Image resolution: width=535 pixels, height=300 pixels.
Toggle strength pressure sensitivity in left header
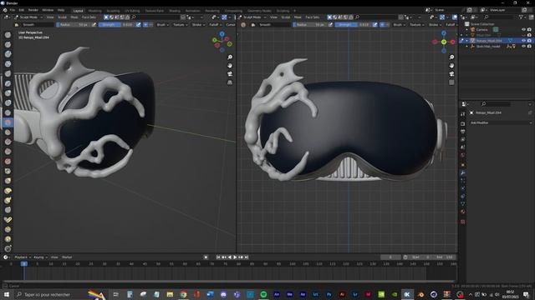(x=138, y=25)
